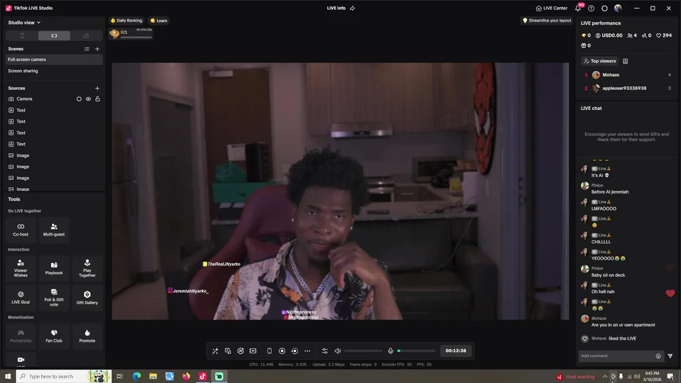Open the Multi-guest tool
681x383 pixels.
[x=54, y=230]
